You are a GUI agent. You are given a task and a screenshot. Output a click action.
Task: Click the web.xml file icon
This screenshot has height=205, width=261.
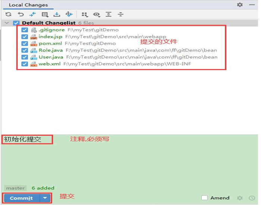pos(34,64)
